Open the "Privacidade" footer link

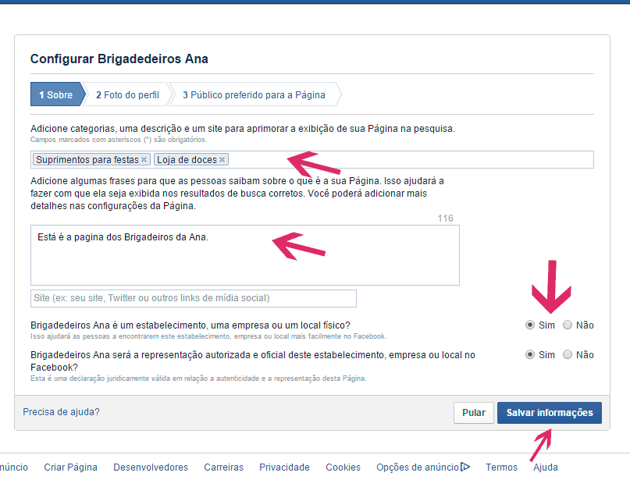[x=284, y=467]
